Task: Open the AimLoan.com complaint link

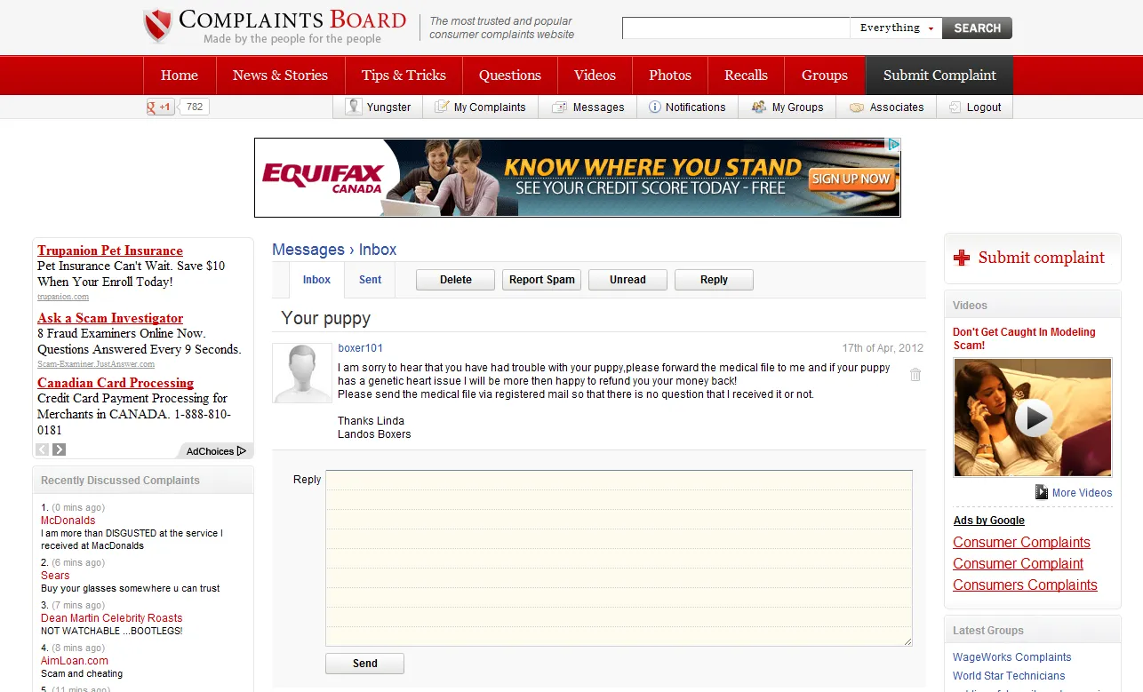Action: [75, 661]
